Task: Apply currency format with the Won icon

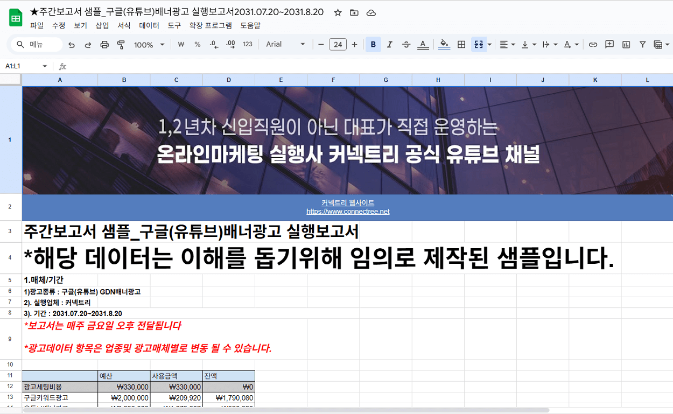Action: click(x=181, y=44)
